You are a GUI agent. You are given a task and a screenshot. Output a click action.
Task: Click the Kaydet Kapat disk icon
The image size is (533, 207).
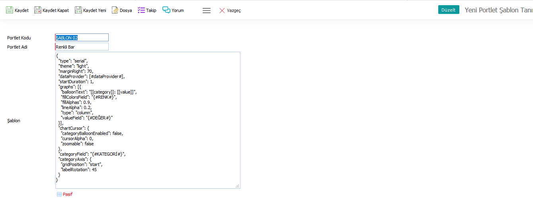point(38,10)
